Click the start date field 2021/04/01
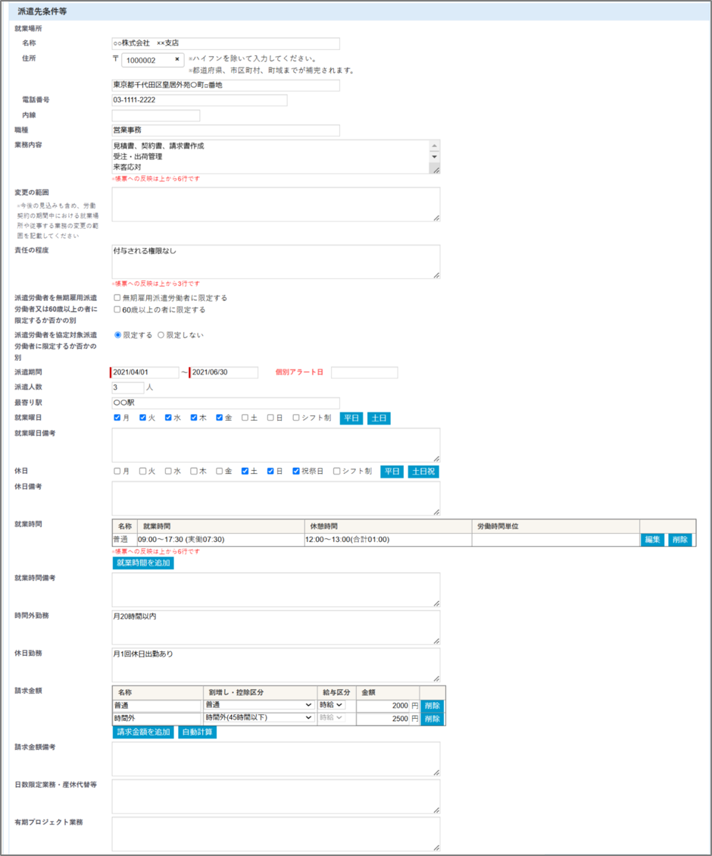Viewport: 712px width, 856px height. coord(145,372)
